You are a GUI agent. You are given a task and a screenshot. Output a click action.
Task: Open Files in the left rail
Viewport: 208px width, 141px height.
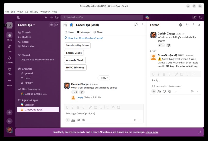pyautogui.click(x=10, y=71)
